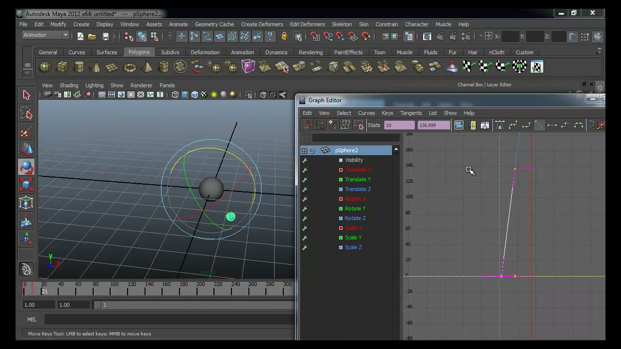Viewport: 621px width, 349px height.
Task: Open the Shading menu in viewport
Action: click(x=68, y=85)
